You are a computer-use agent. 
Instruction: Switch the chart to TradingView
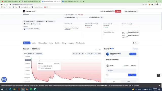[x=38, y=54]
